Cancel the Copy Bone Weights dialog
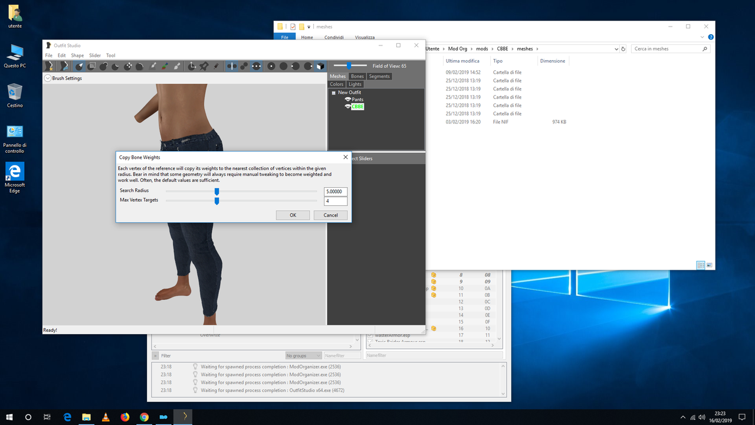 pyautogui.click(x=331, y=215)
